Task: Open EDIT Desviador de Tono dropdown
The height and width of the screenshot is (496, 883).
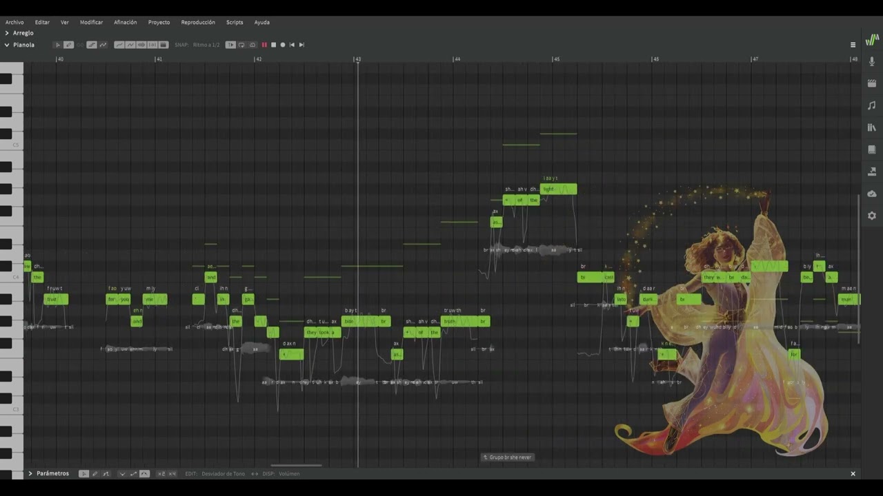Action: 223,474
